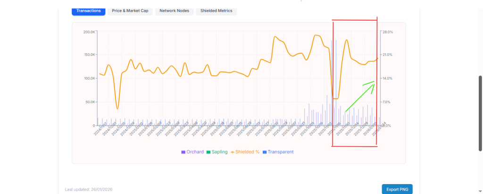Screen dimensions: 483x194
Task: Click the 14.0% right axis label
Action: pos(387,78)
